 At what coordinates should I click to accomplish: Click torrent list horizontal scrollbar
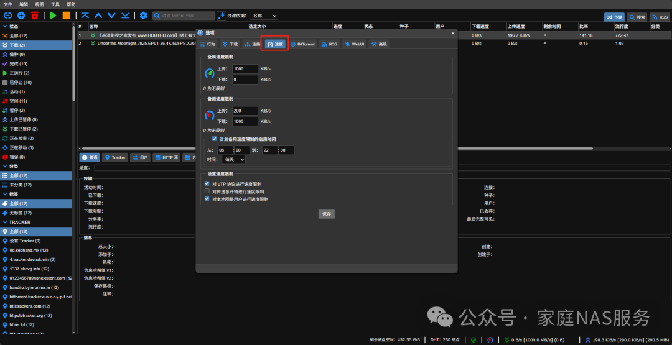click(337, 149)
